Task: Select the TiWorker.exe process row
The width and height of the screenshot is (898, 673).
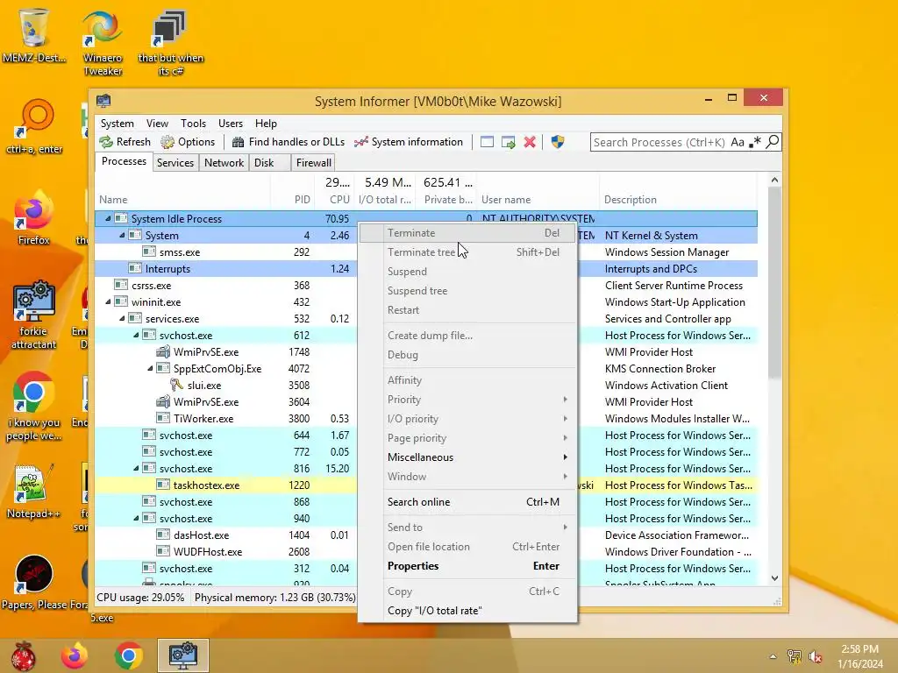Action: coord(425,419)
